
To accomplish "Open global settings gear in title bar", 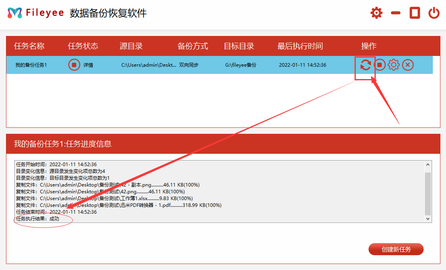I will click(376, 13).
